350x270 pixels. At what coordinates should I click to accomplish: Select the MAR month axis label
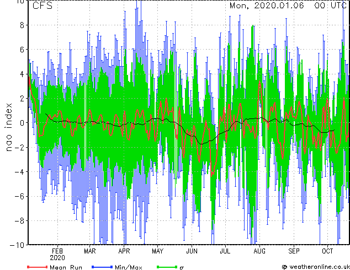coord(90,251)
